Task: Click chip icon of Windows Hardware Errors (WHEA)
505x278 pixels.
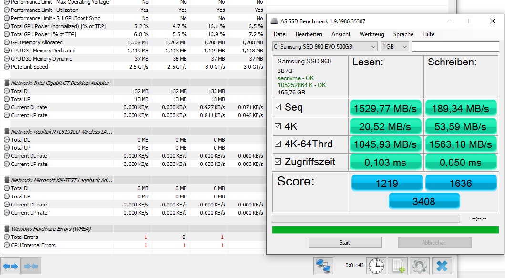Action: point(7,229)
